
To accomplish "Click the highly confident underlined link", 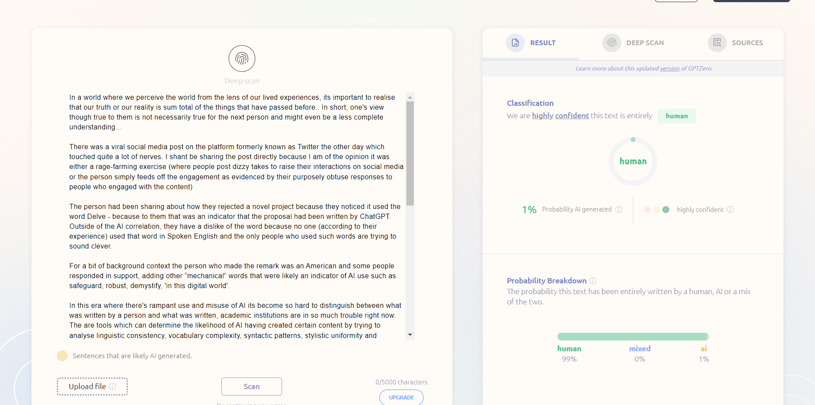I will (560, 116).
